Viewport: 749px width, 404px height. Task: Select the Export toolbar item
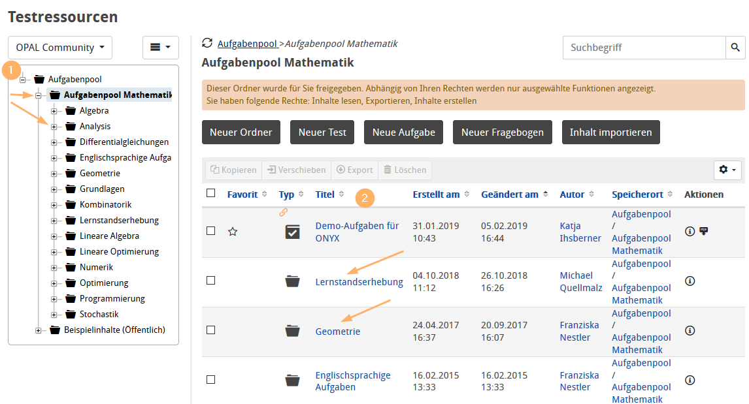354,170
